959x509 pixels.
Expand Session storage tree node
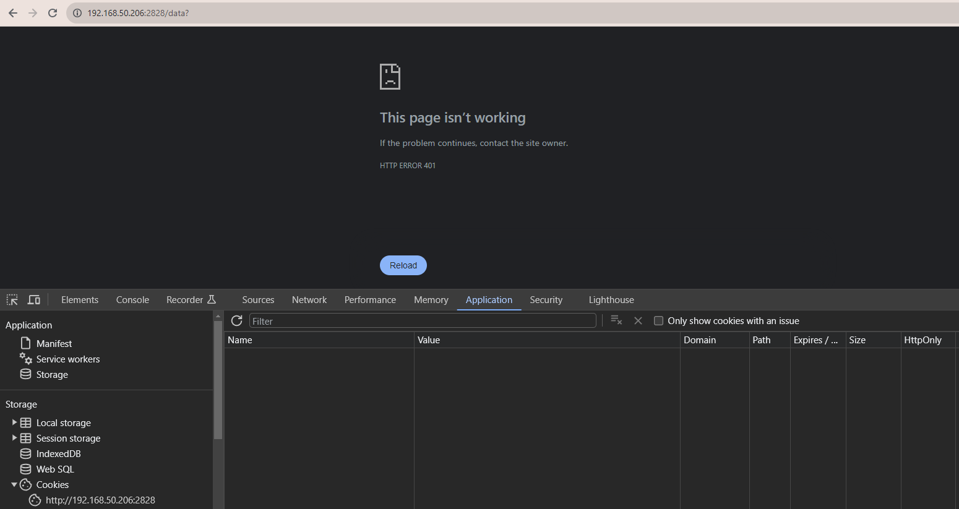[x=14, y=438]
